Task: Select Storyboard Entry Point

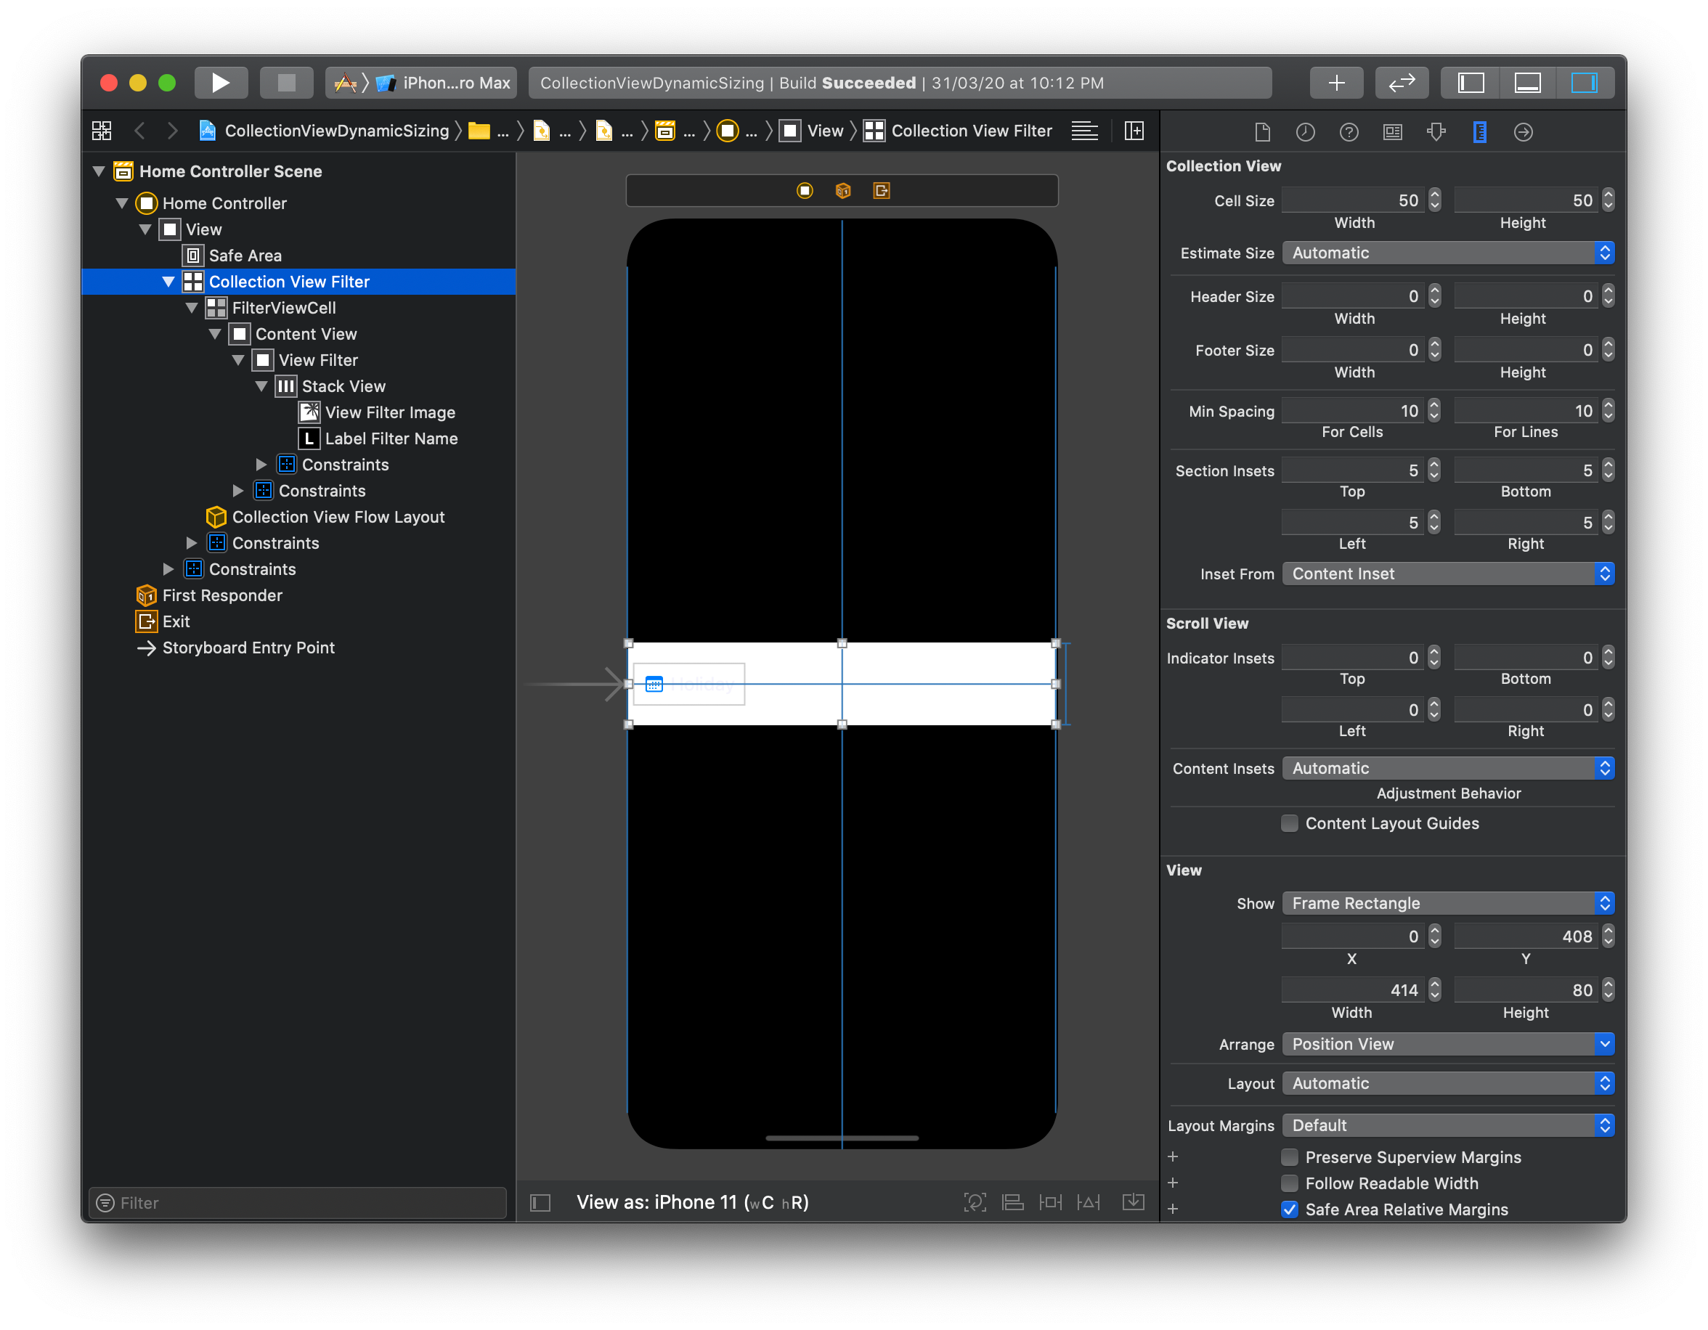Action: [x=248, y=648]
